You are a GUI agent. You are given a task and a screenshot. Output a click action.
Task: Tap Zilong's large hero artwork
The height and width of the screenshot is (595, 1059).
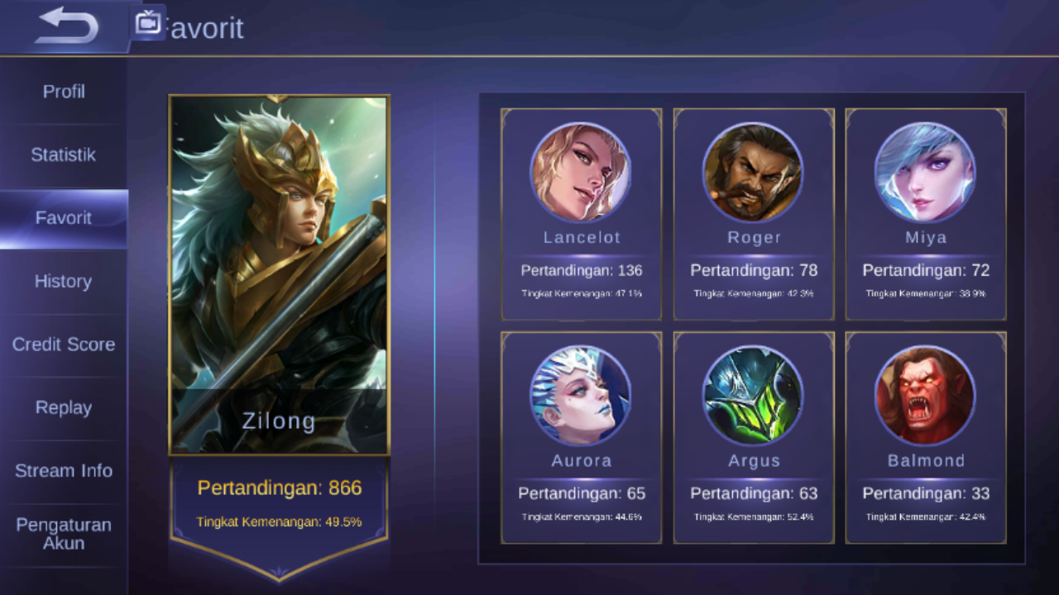click(x=280, y=275)
